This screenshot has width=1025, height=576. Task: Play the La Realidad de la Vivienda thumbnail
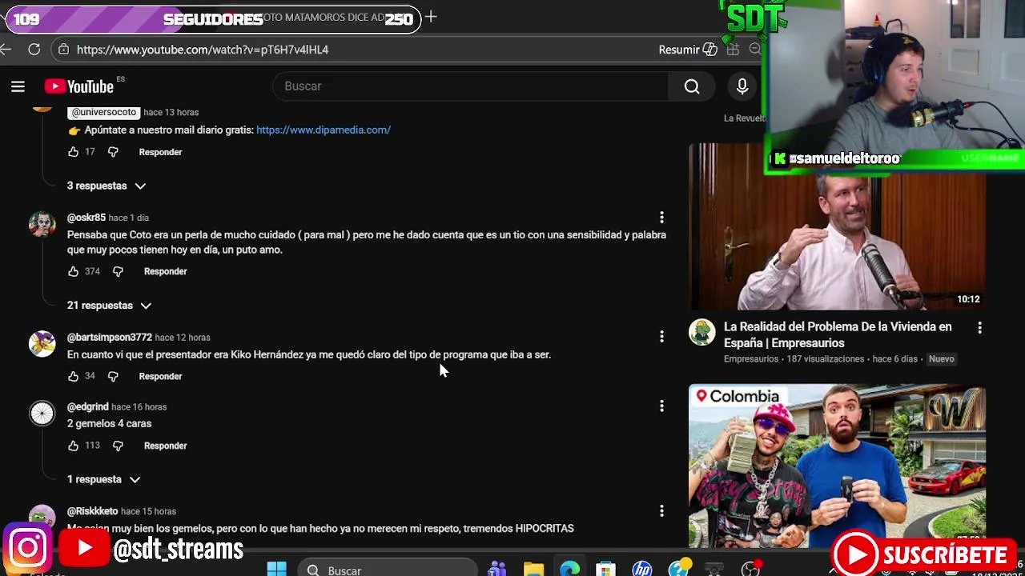[x=837, y=227]
